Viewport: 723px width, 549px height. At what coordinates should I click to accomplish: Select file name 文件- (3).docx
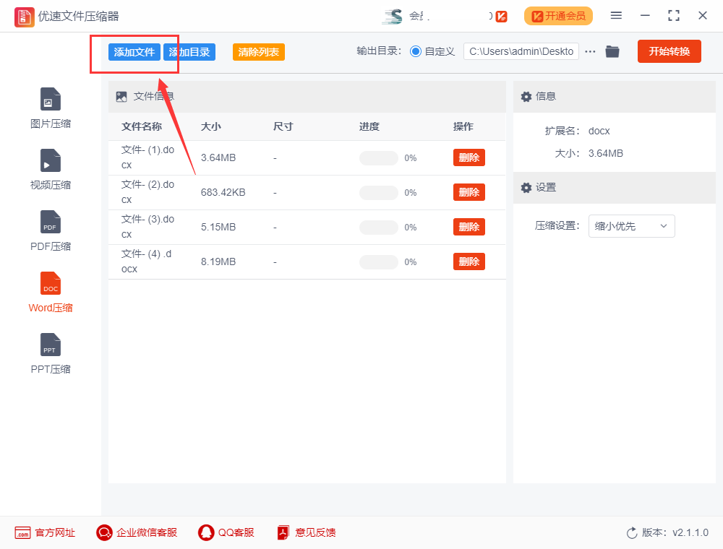(x=147, y=227)
